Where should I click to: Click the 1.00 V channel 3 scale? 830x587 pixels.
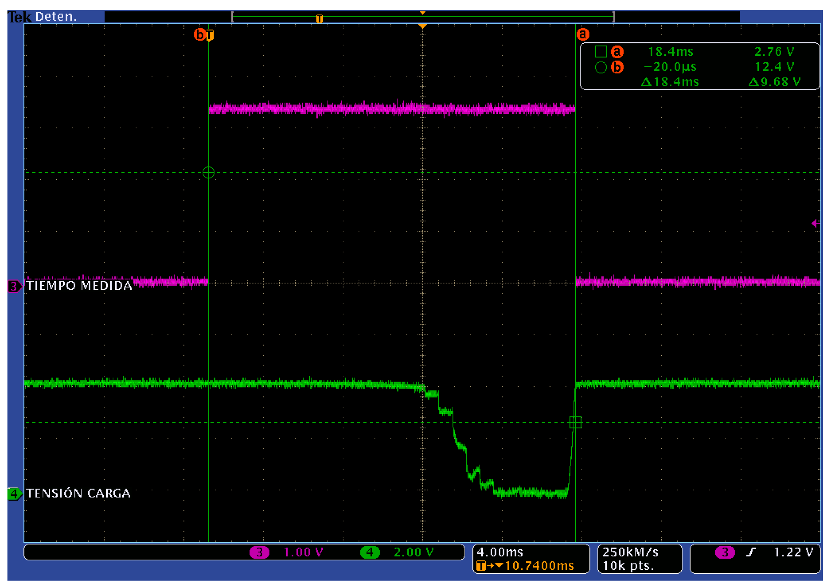303,553
